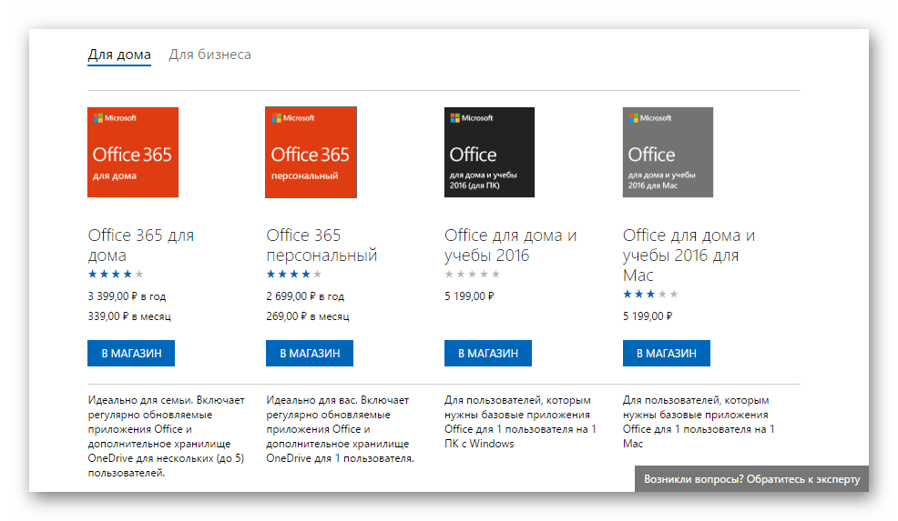Click the Office 365 для дома product tile
This screenshot has height=521, width=898.
pyautogui.click(x=133, y=152)
